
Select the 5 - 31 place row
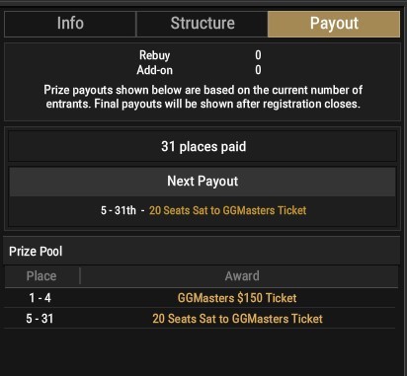click(201, 319)
